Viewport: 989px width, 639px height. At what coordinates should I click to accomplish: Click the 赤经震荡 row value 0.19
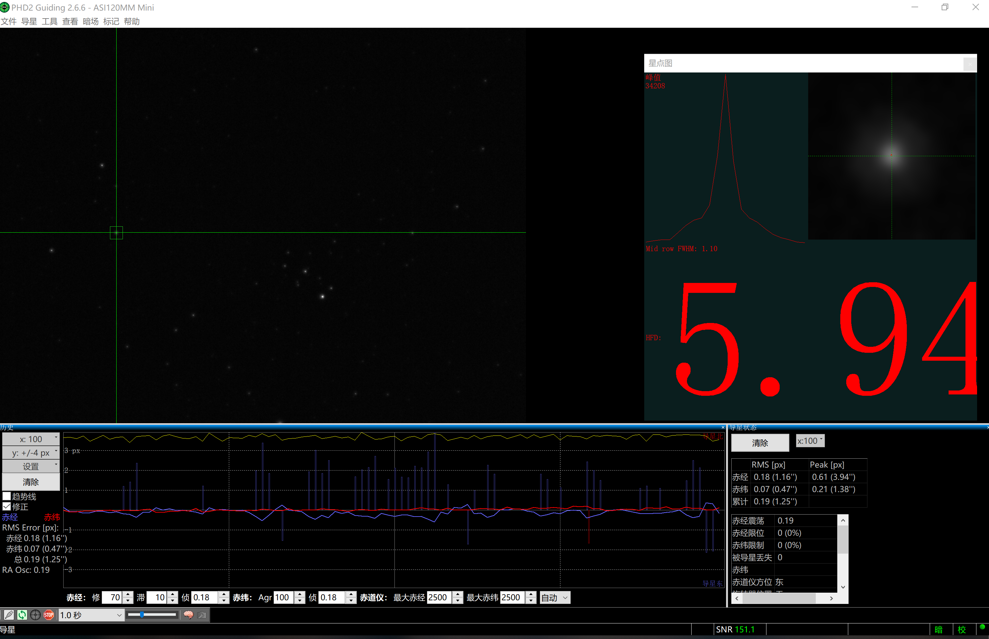pyautogui.click(x=785, y=521)
